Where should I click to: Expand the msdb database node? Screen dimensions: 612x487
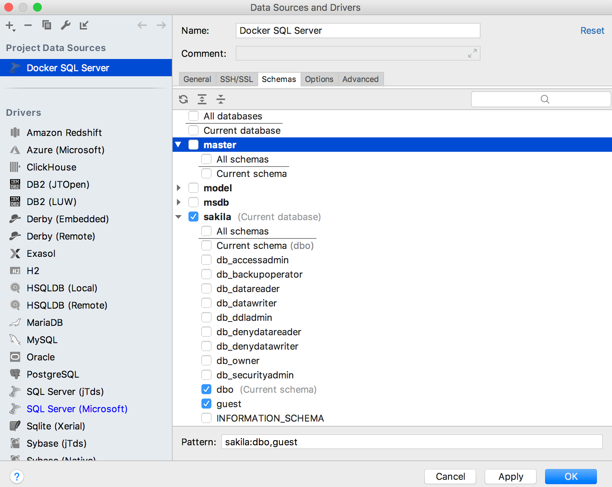point(179,202)
